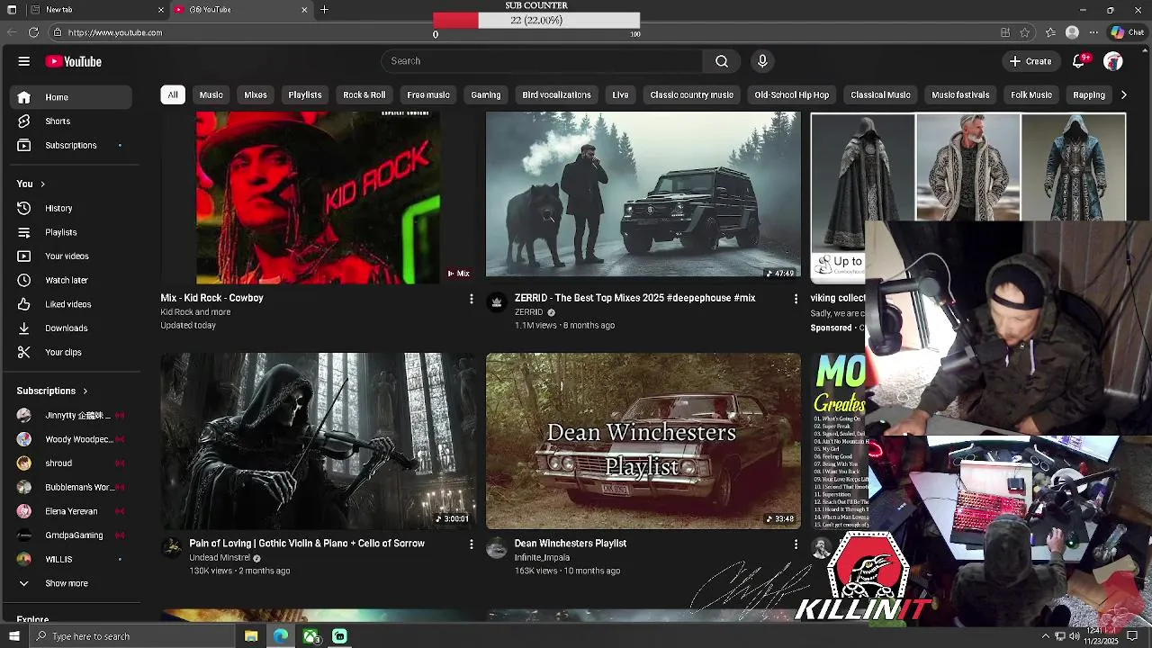Select the Live filter chip

[x=620, y=94]
